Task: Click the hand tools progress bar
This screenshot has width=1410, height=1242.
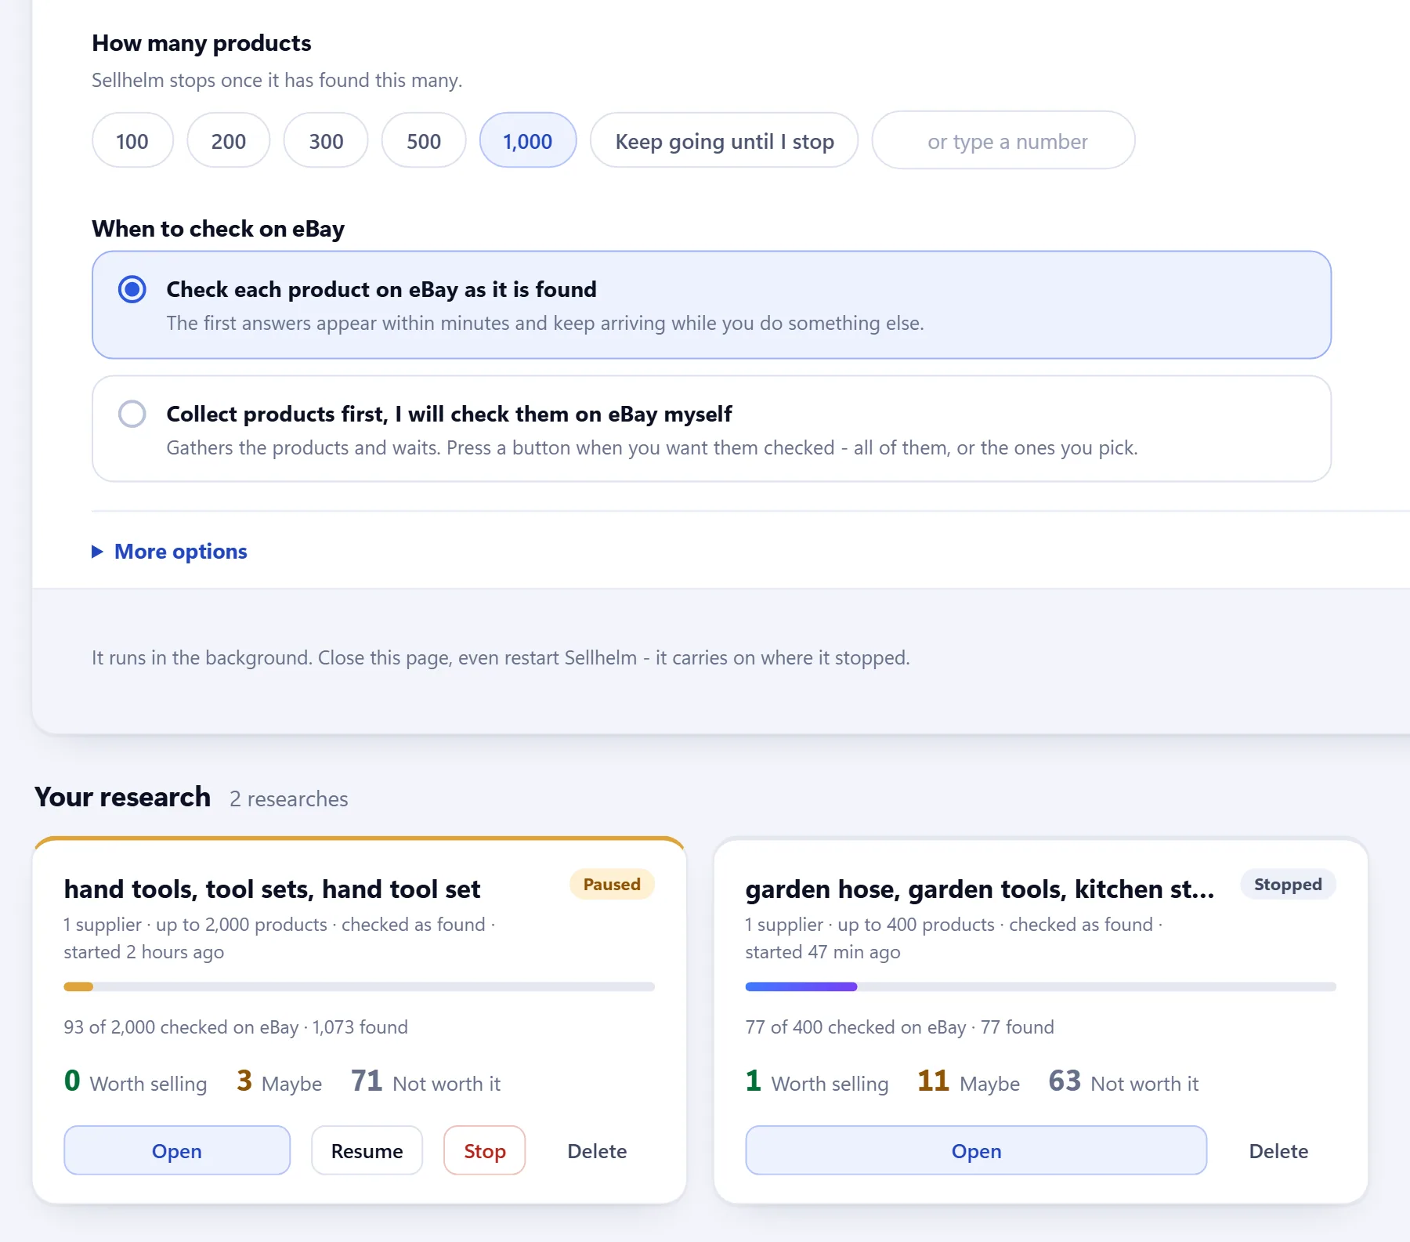Action: (360, 987)
